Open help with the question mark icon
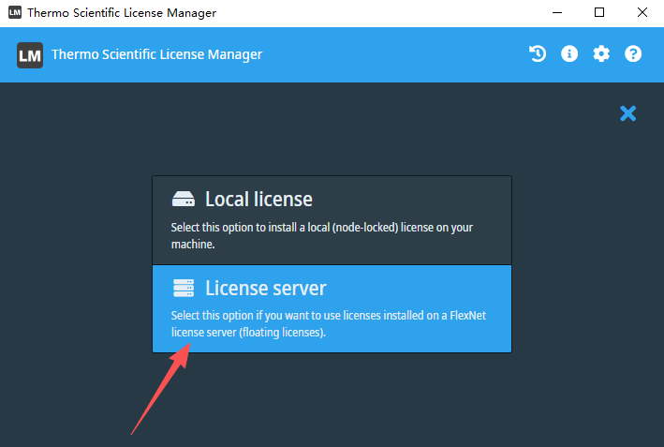 pyautogui.click(x=633, y=54)
